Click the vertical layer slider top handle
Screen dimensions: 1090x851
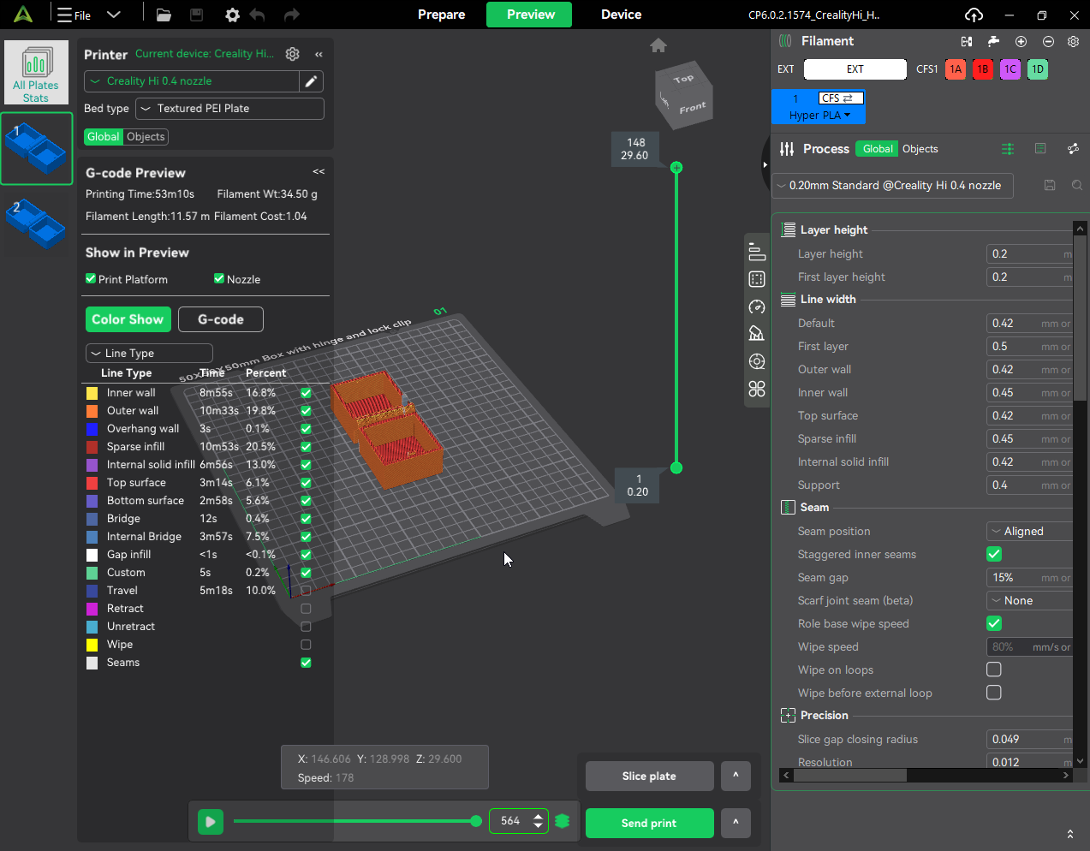pyautogui.click(x=676, y=168)
